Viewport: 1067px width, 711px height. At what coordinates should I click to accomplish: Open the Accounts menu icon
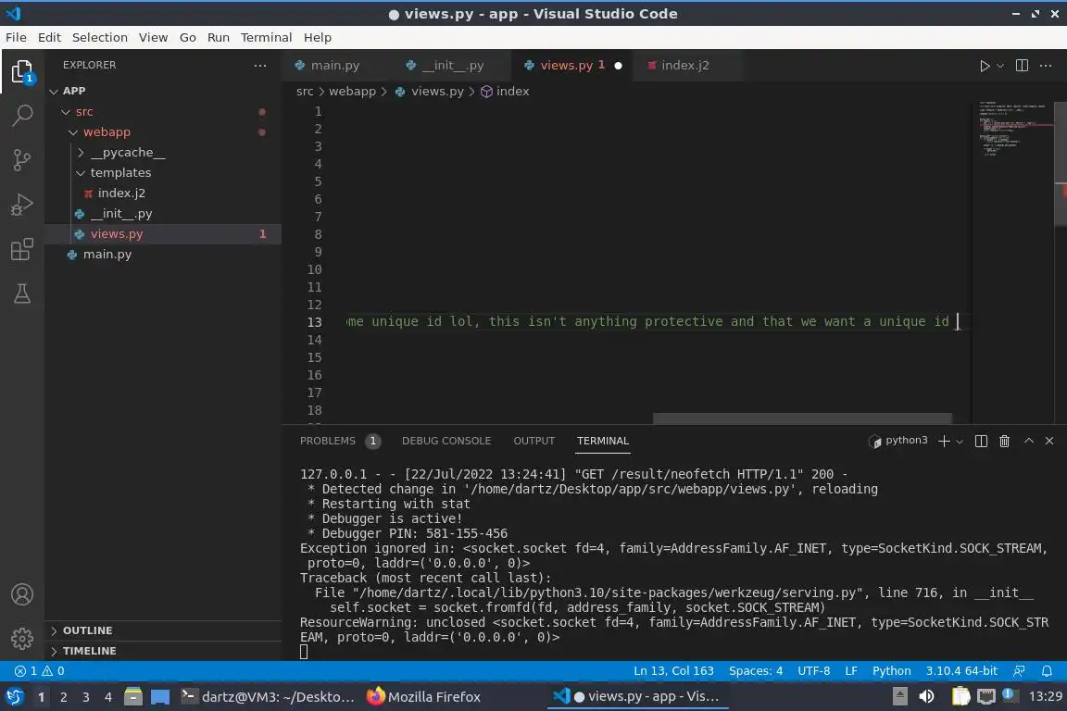tap(22, 594)
